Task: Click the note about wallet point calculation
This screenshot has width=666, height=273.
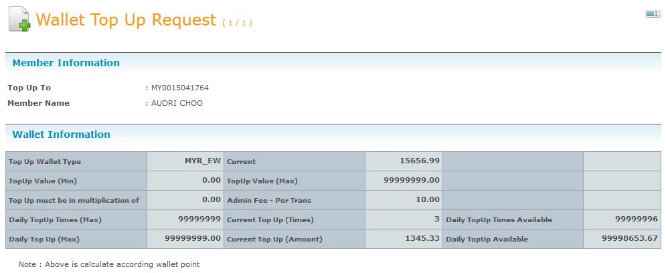Action: (x=109, y=264)
